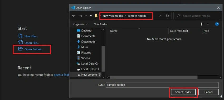Cancel the Open Folder dialog
The image size is (224, 100).
(x=208, y=92)
